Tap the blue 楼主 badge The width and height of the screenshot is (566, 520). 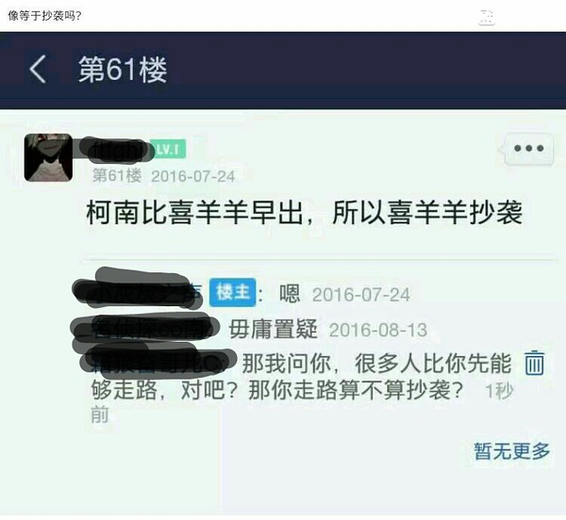tap(233, 292)
